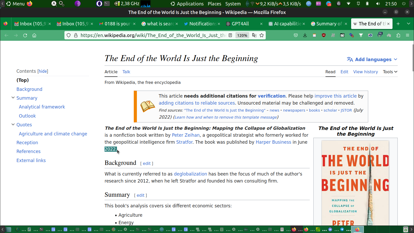Launch terminal from top panel
Image resolution: width=414 pixels, height=233 pixels.
107,4
